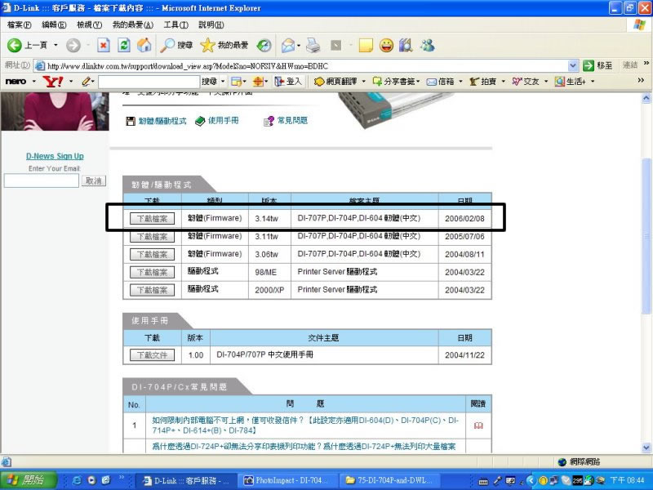Click the pencil highlight icon in Yahoo toolbar
This screenshot has width=653, height=490.
click(86, 81)
